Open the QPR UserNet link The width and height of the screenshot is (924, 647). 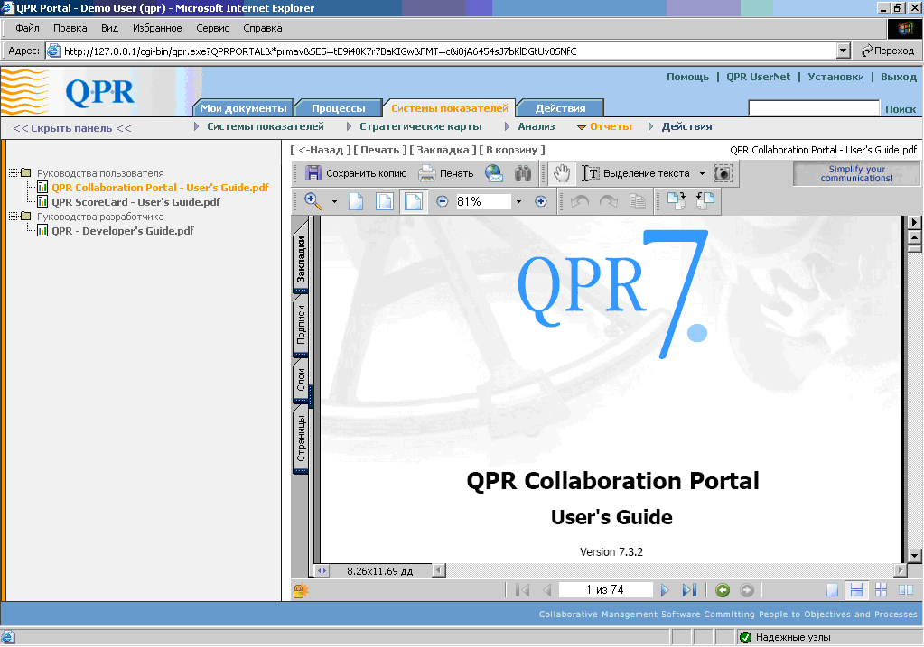[758, 77]
